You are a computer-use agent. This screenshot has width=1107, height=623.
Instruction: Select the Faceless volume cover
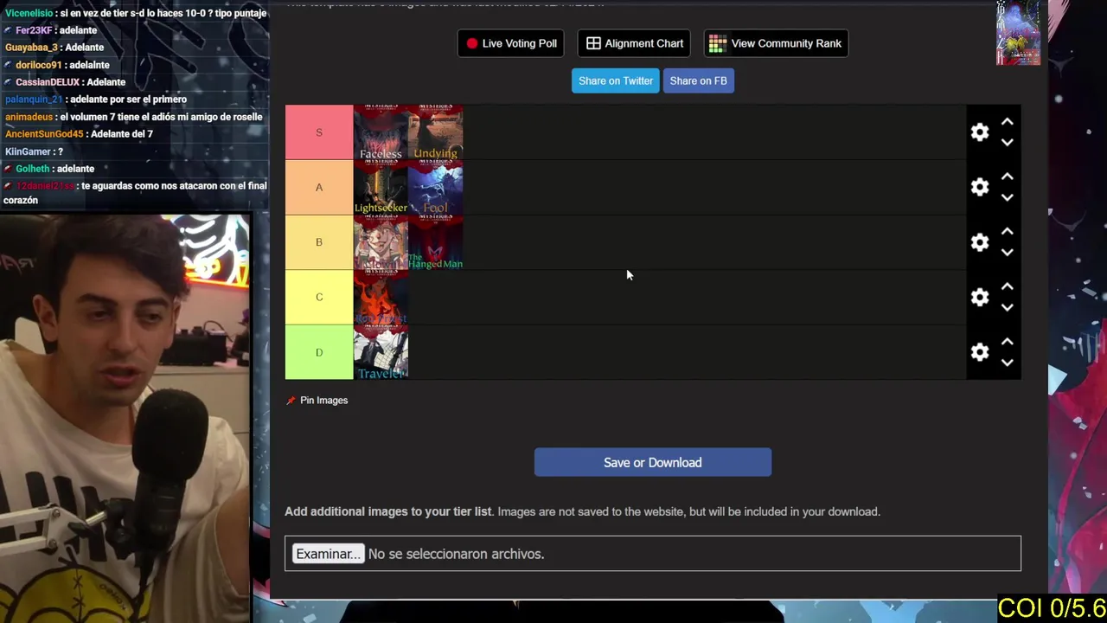[x=381, y=132]
